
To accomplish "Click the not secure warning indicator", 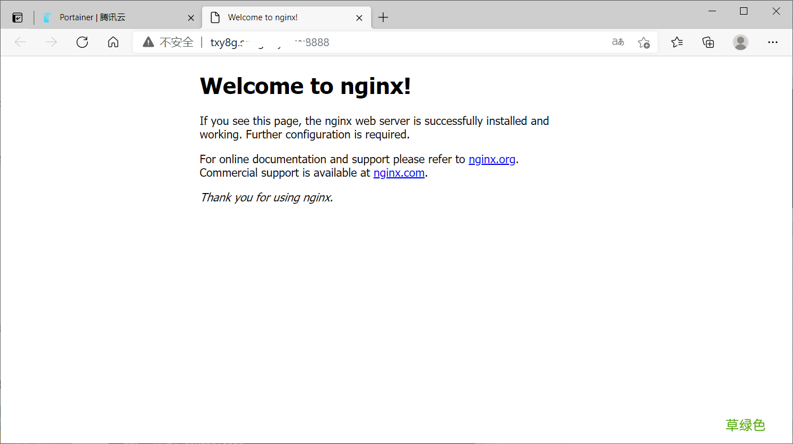I will [168, 42].
